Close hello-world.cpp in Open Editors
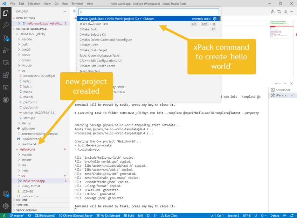297x218 pixels. pyautogui.click(x=19, y=23)
